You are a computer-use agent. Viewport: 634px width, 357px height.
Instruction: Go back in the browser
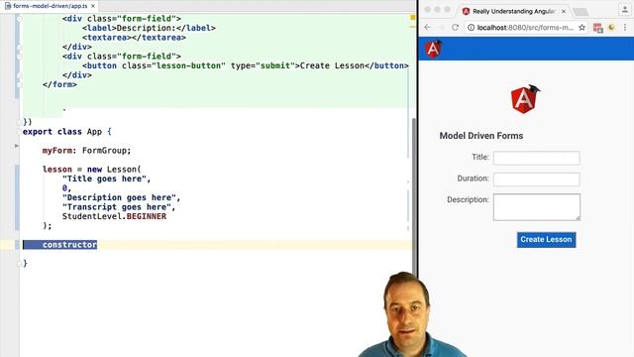tap(428, 27)
